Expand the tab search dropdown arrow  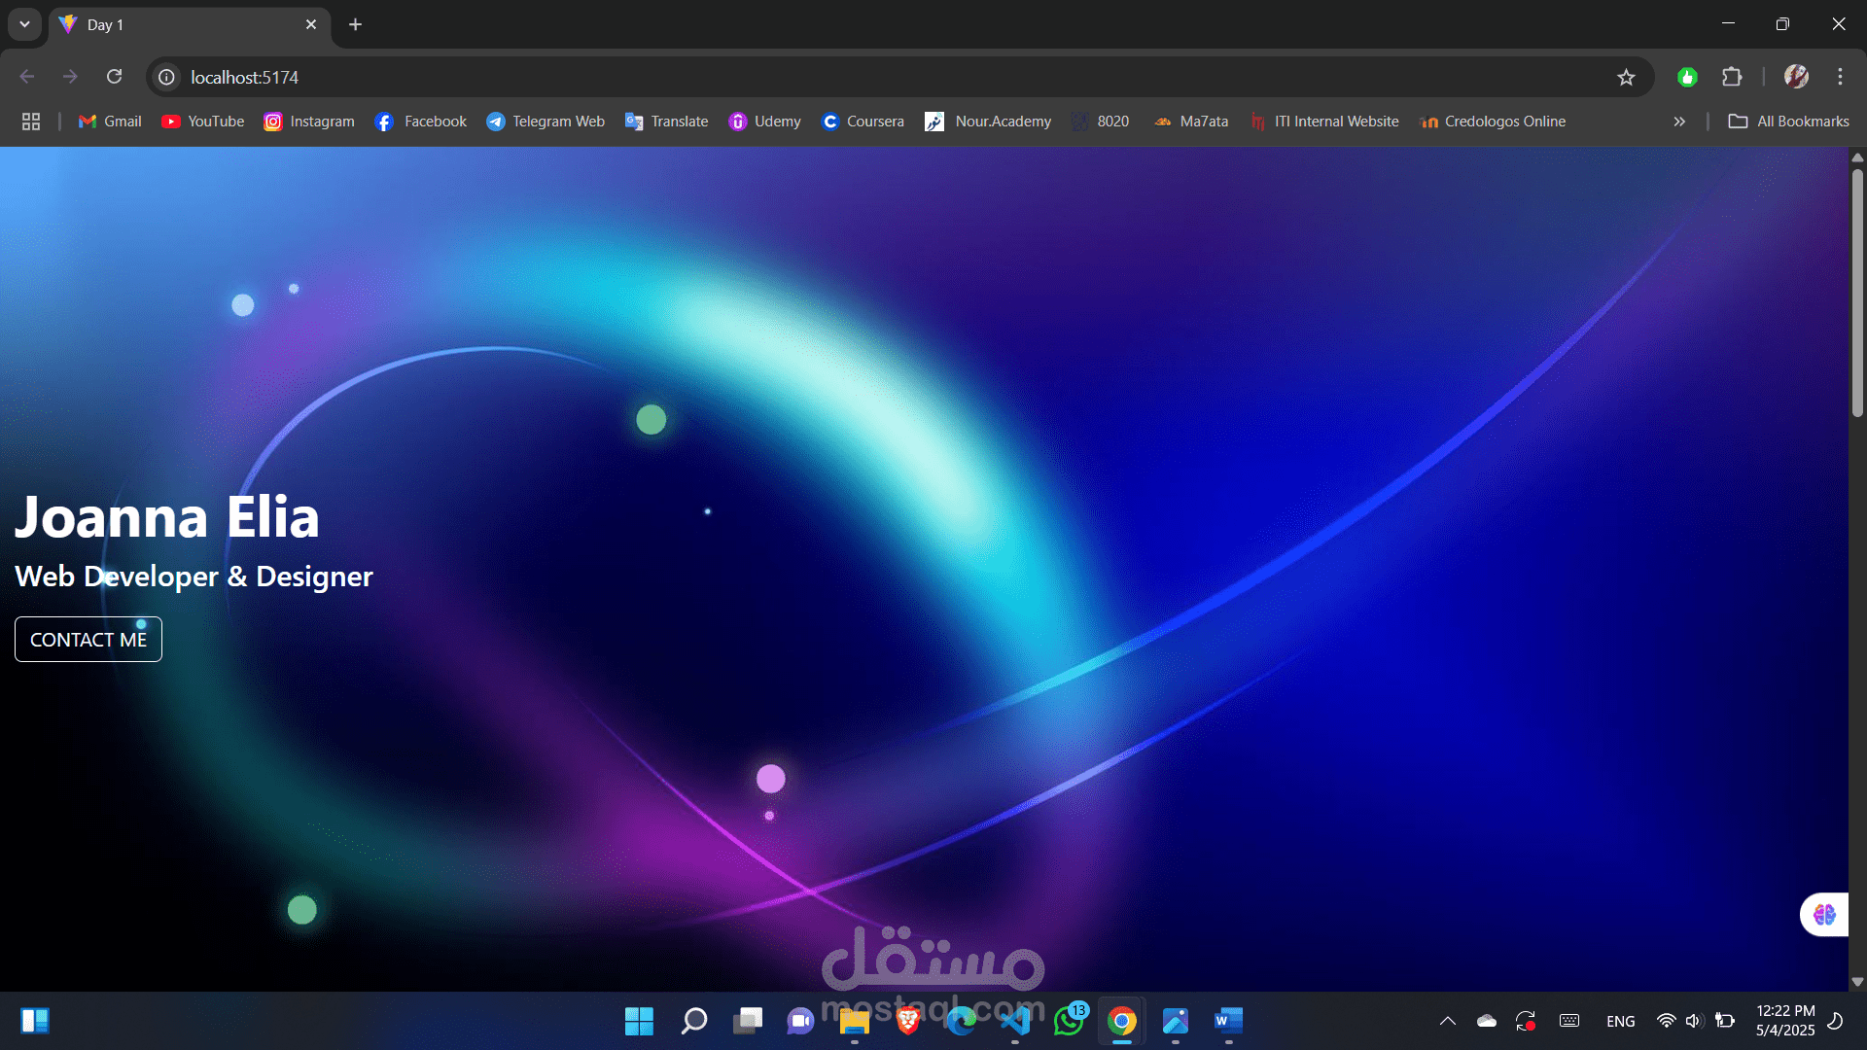click(x=24, y=24)
